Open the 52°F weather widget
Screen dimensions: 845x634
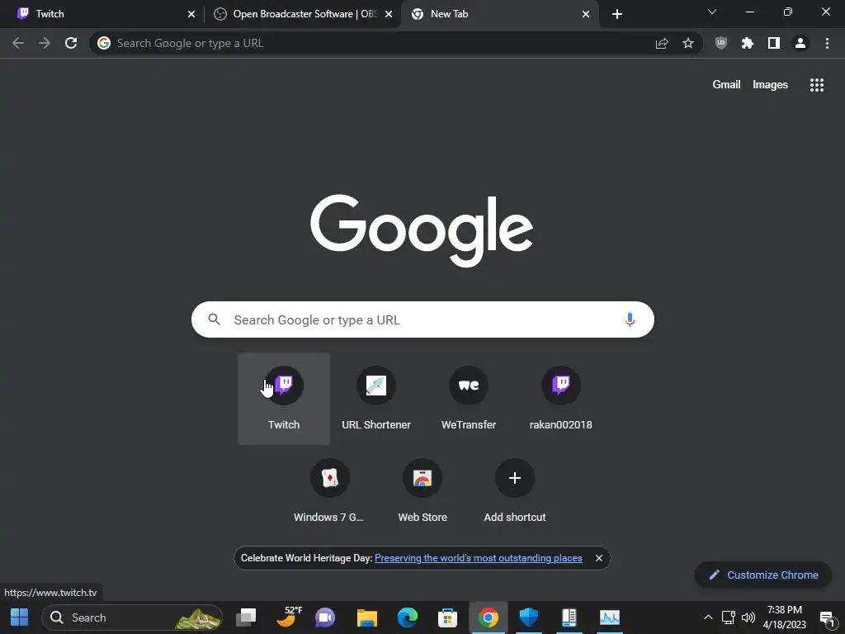click(288, 617)
